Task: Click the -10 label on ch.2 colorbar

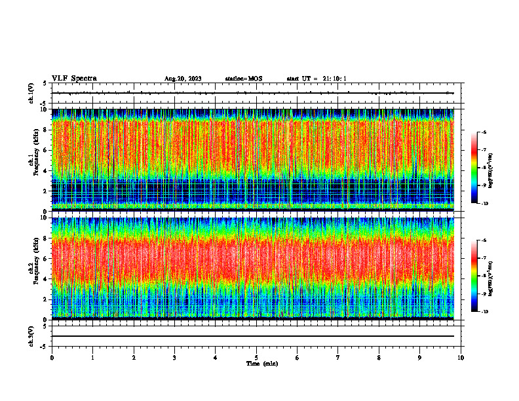Action: click(485, 311)
